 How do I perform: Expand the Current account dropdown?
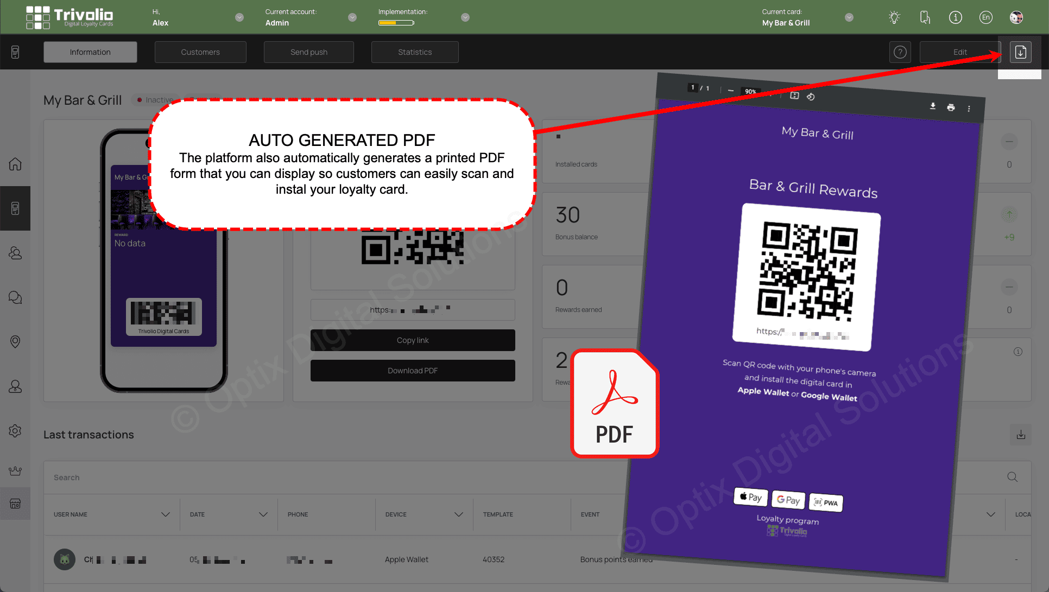pos(352,17)
